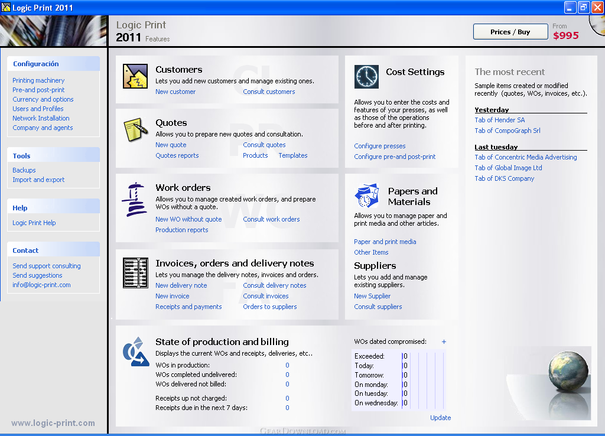Click info@logic-print.com email link
Viewport: 605px width, 436px height.
pyautogui.click(x=41, y=285)
